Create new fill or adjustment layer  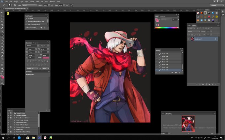coord(206,84)
